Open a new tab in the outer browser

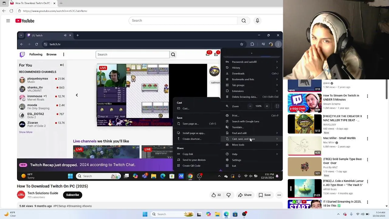click(61, 3)
